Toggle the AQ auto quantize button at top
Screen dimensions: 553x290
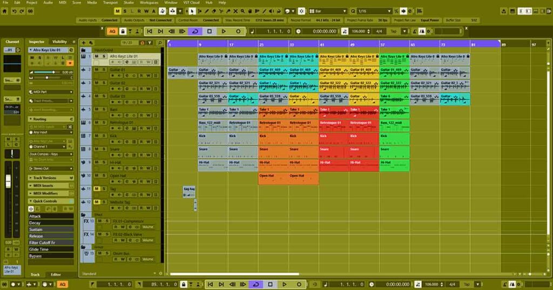pos(112,31)
